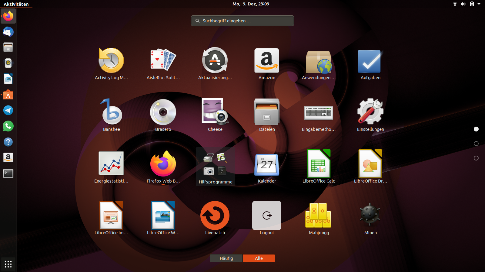
Task: Focus the Suchbegriff eingeben search field
Action: [242, 21]
